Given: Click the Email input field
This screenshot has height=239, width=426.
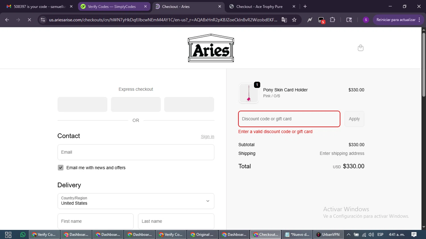Looking at the screenshot, I should [136, 152].
